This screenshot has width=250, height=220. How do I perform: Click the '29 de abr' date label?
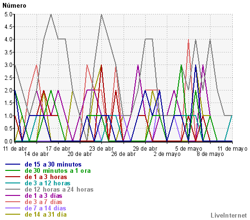point(145,149)
